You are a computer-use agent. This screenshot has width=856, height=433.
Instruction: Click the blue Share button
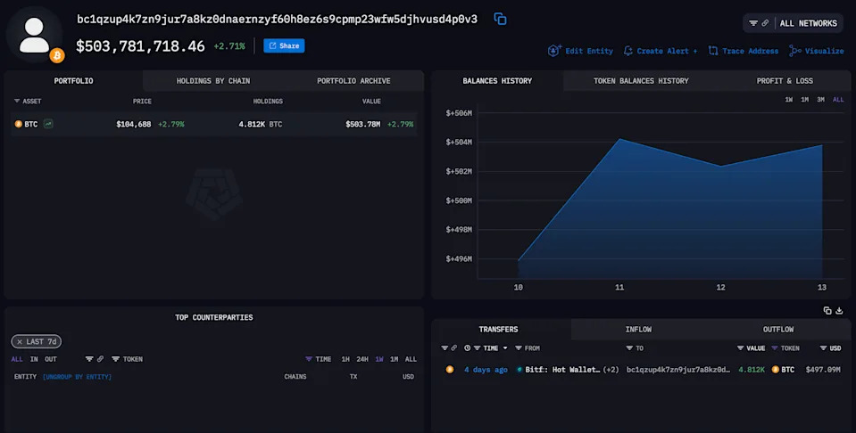click(284, 45)
